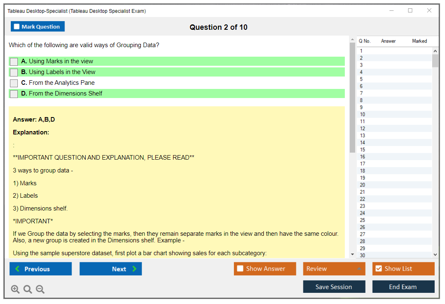Select question 5 in the list
This screenshot has height=304, width=445.
click(x=361, y=79)
